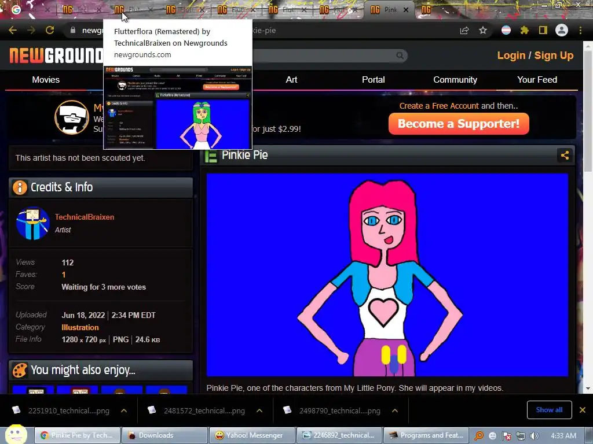
Task: Open the Extensions puzzle piece menu
Action: tap(525, 30)
